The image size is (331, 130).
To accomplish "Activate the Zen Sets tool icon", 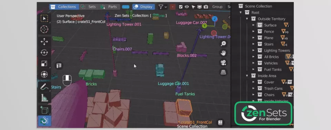I will click(44, 121).
